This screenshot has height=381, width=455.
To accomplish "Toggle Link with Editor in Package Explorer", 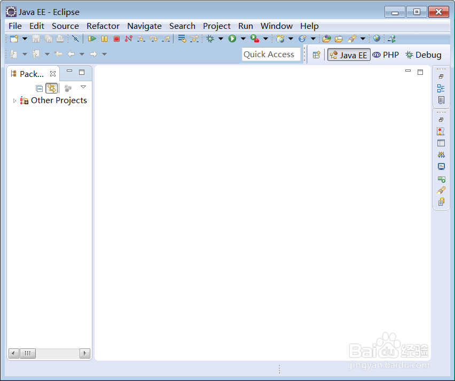I will [51, 88].
